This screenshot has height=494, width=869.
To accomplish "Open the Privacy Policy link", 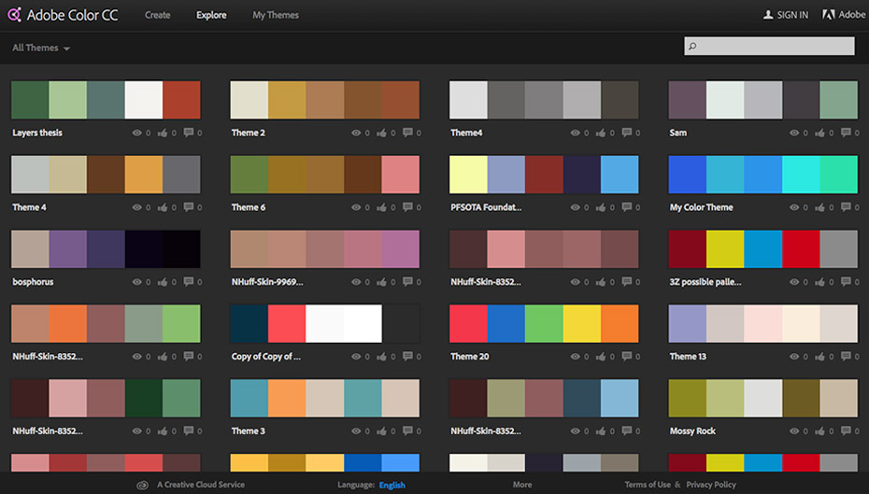I will point(711,485).
